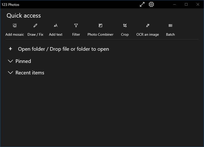Collapse the Recent items chevron
204x147 pixels.
click(x=10, y=73)
